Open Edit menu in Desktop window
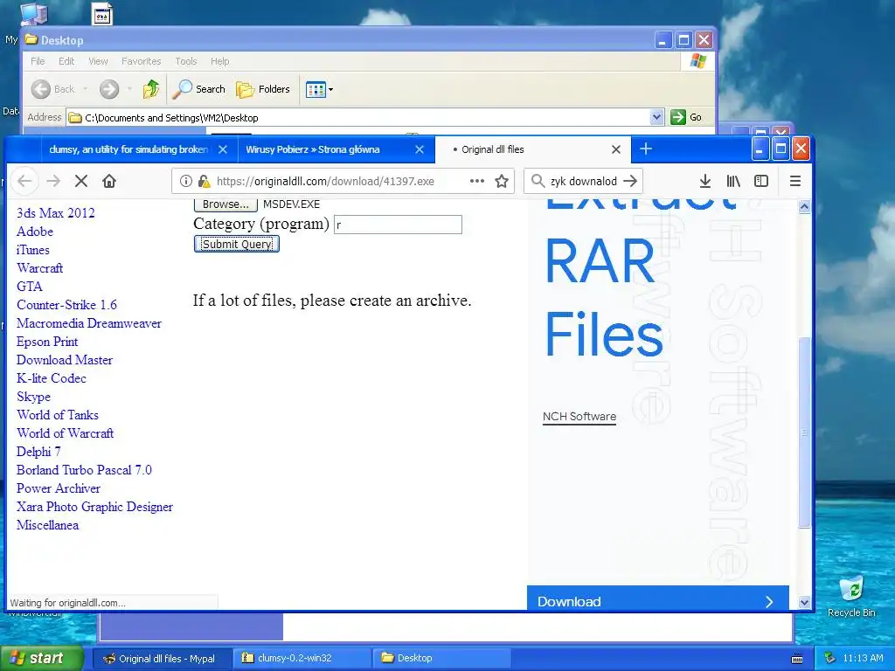 pos(66,61)
